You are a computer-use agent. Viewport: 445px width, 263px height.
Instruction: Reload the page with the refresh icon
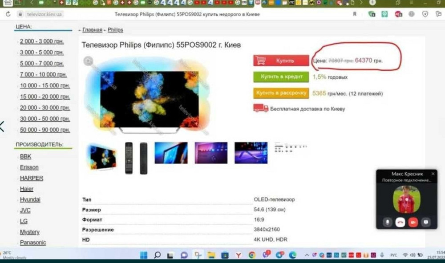(x=8, y=14)
